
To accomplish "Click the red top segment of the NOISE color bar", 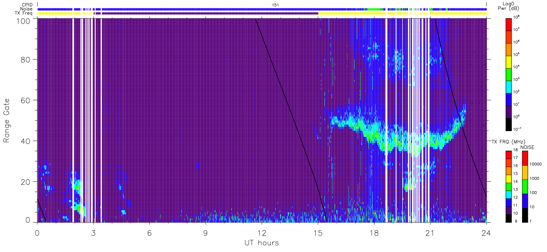I will click(x=525, y=158).
